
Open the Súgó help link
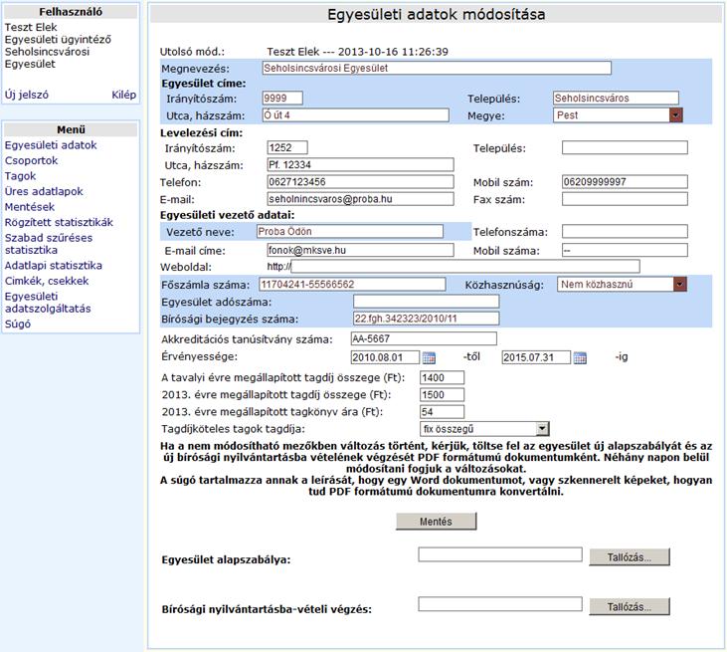[18, 324]
